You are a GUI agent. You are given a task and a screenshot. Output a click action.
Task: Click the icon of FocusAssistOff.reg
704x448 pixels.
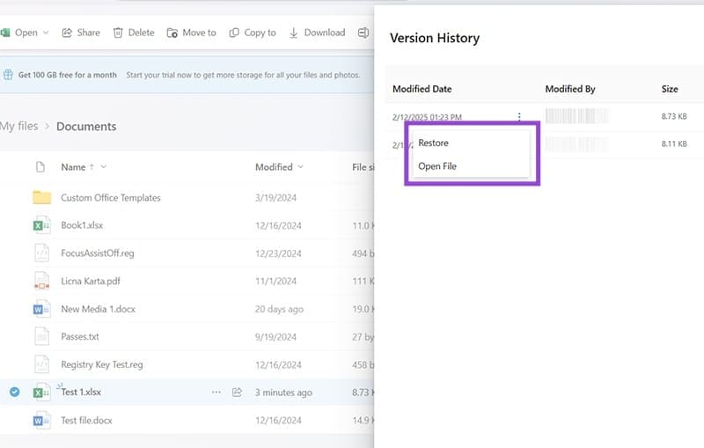click(x=41, y=253)
